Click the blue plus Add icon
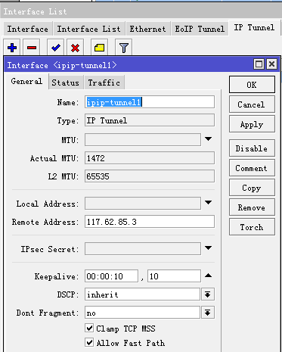Screen dimensions: 282x352 [12, 48]
